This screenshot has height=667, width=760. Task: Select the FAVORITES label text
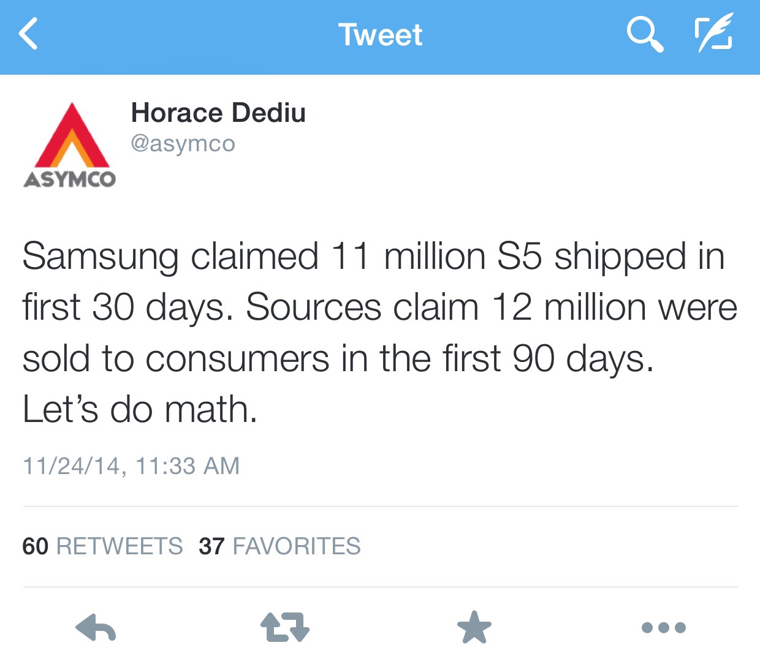[x=297, y=546]
